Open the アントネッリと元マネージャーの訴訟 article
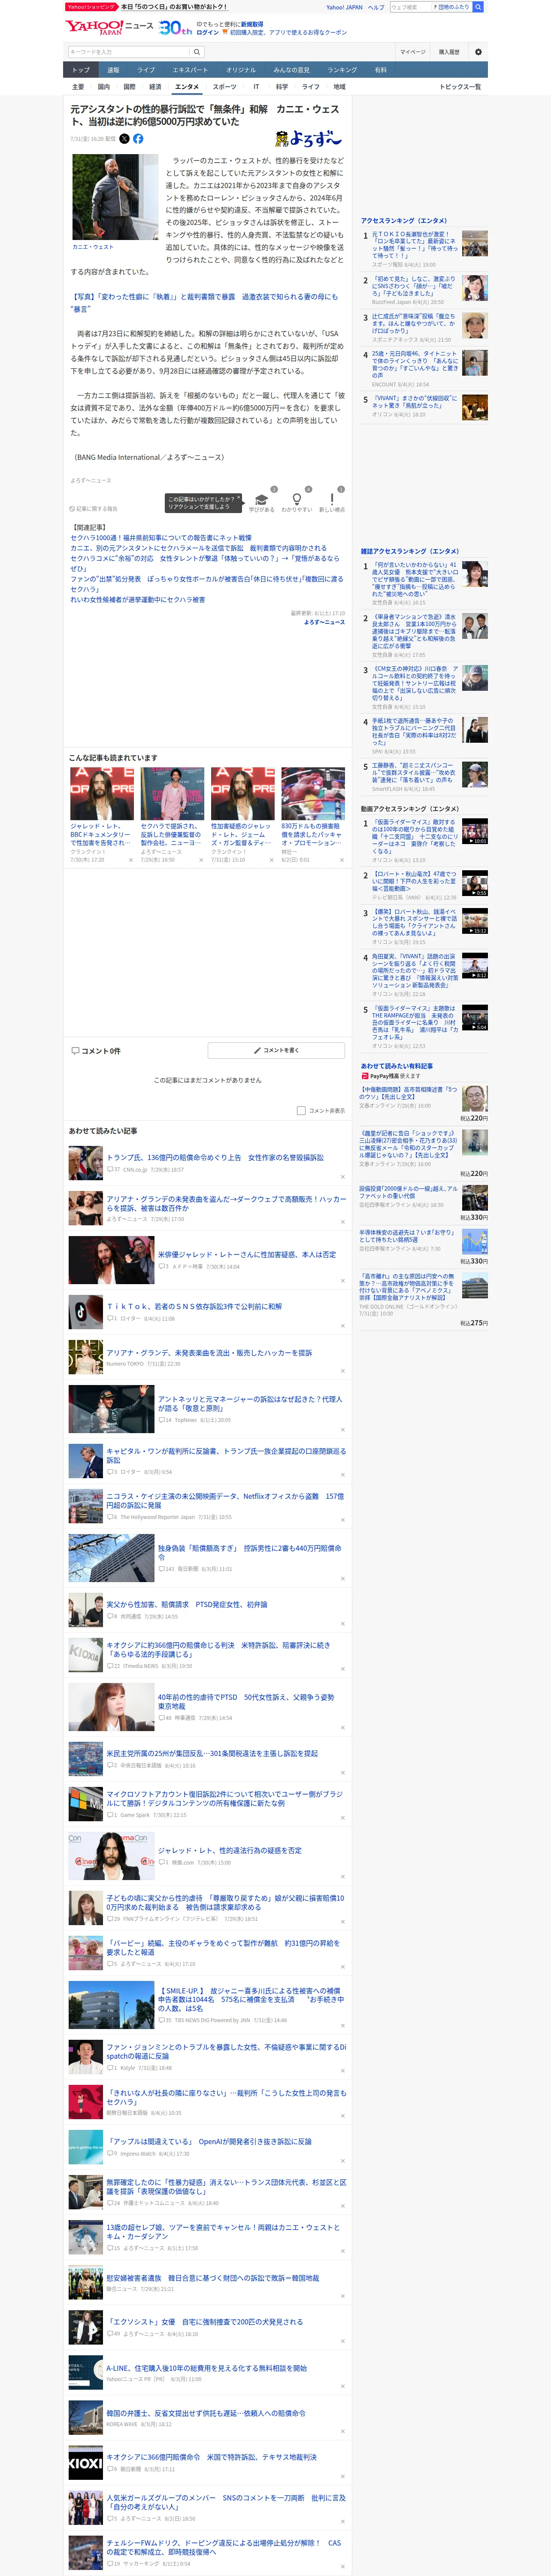The height and width of the screenshot is (2576, 551). (x=250, y=1404)
